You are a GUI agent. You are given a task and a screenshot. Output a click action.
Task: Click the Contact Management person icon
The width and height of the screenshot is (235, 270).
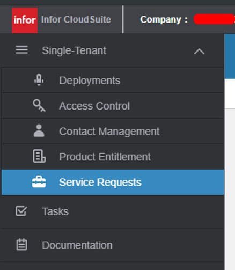(39, 131)
